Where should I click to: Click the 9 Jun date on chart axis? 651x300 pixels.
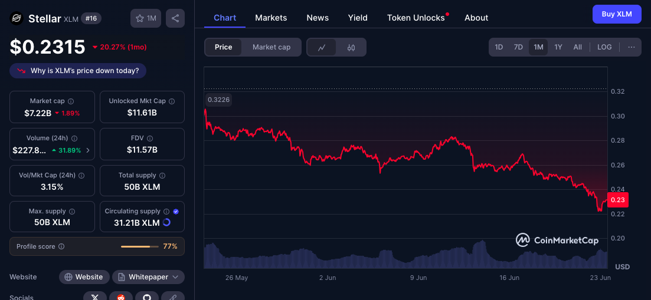[418, 278]
